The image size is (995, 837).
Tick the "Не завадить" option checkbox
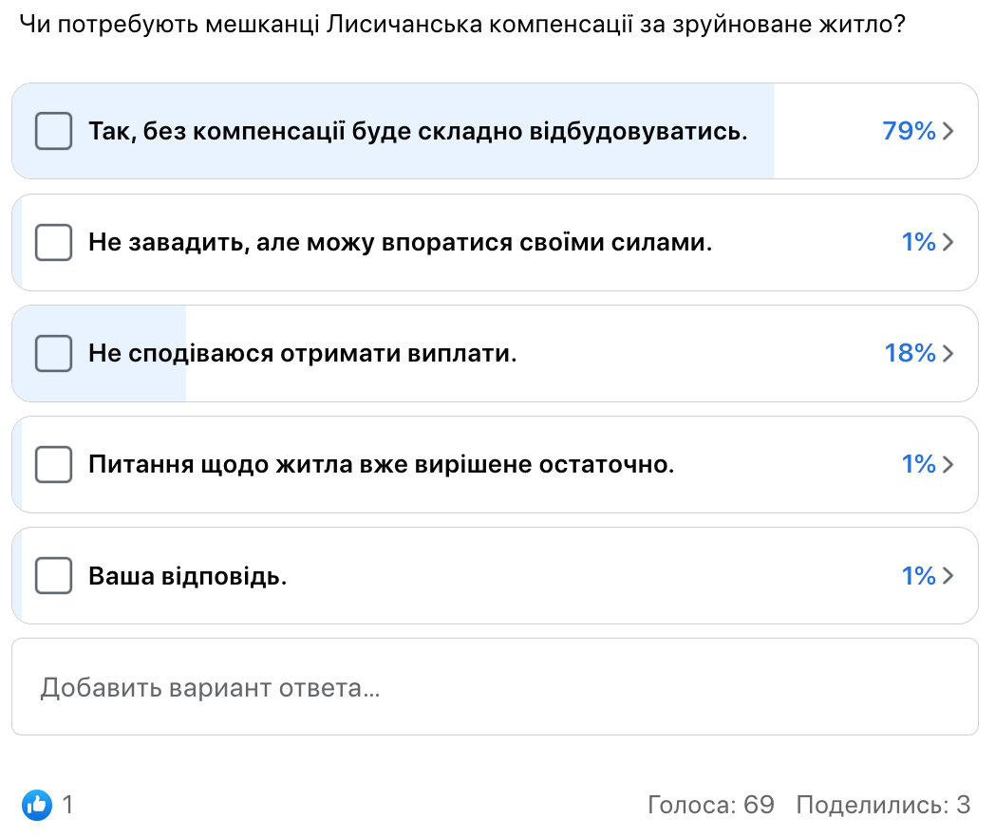click(x=53, y=242)
